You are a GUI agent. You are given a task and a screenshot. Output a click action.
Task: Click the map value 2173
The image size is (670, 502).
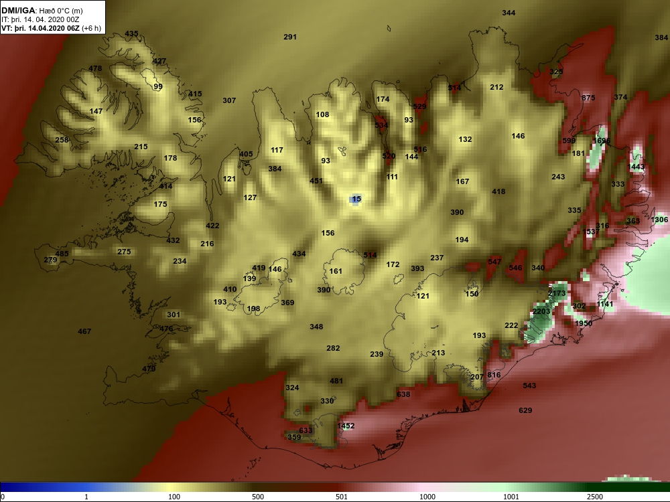point(557,293)
